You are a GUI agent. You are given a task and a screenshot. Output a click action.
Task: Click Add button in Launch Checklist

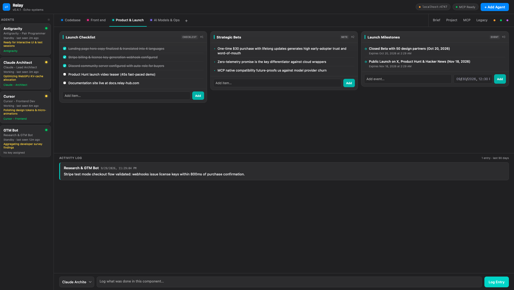point(198,96)
